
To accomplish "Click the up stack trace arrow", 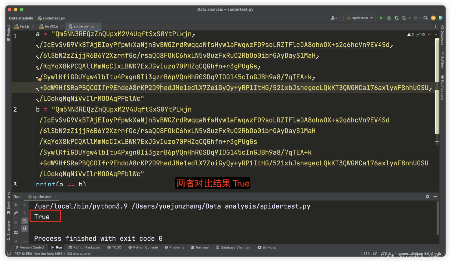I will click(x=25, y=205).
